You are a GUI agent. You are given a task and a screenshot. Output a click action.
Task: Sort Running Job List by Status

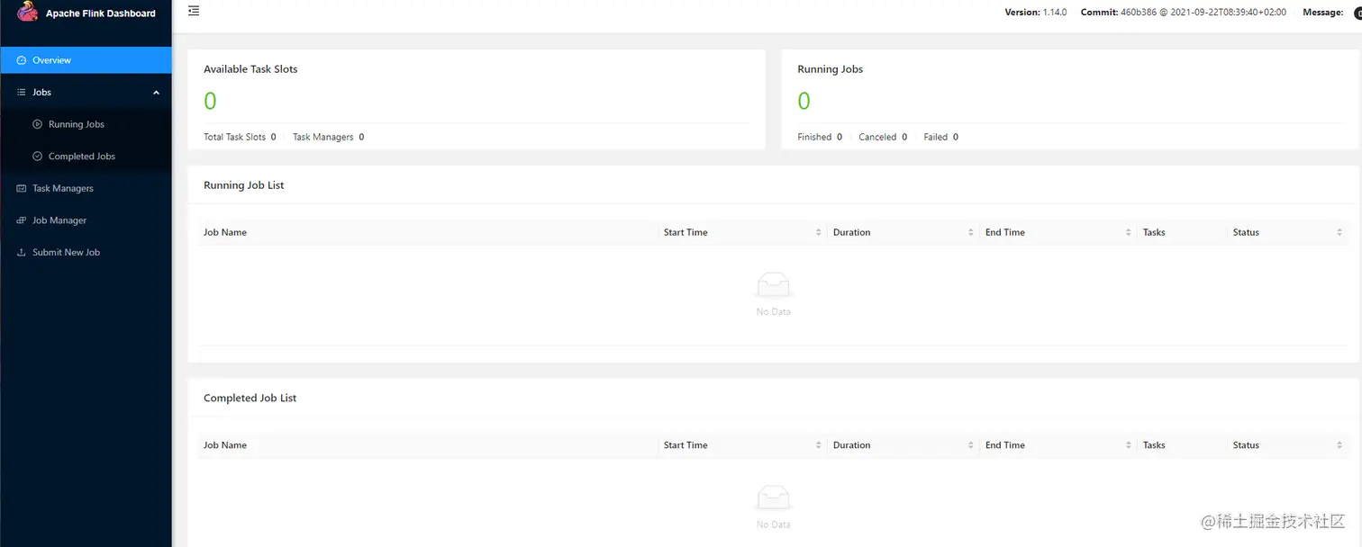point(1339,232)
